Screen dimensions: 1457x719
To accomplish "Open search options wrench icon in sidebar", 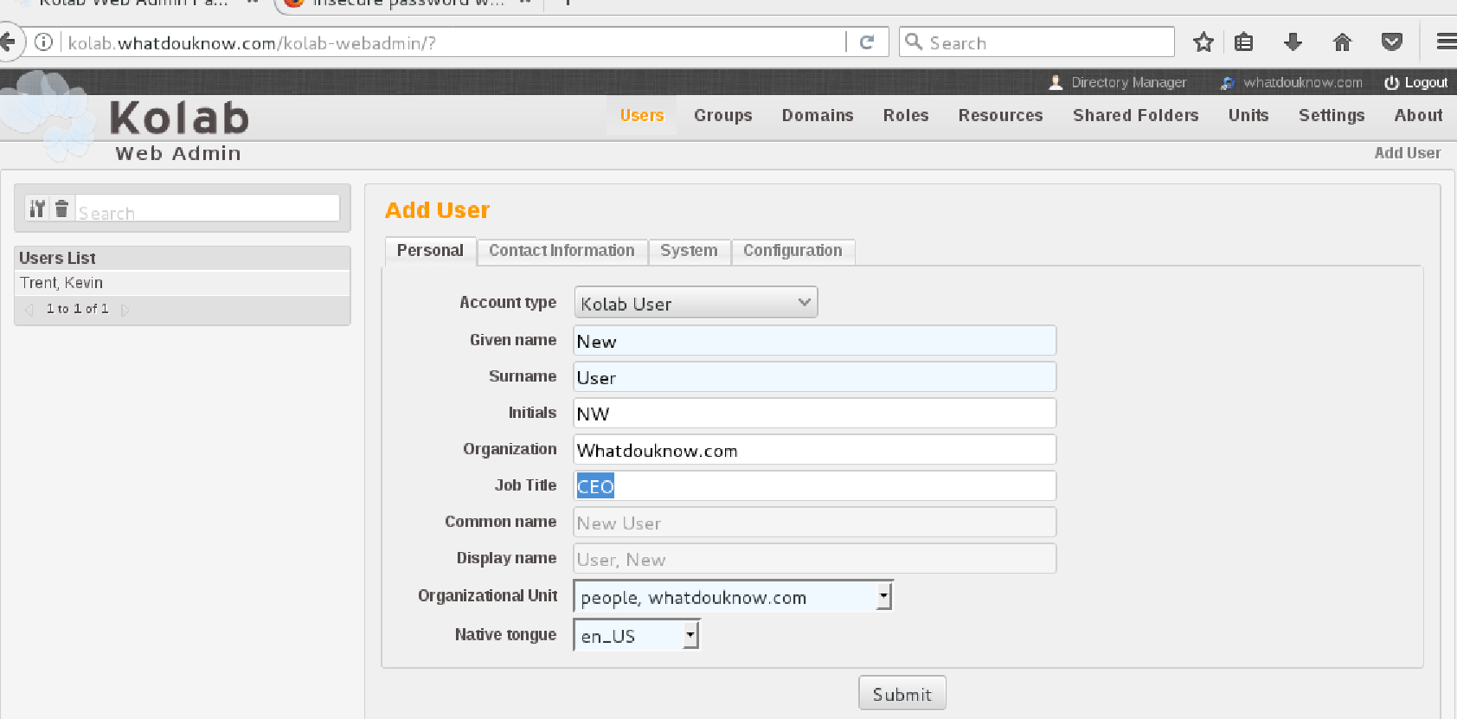I will 37,209.
